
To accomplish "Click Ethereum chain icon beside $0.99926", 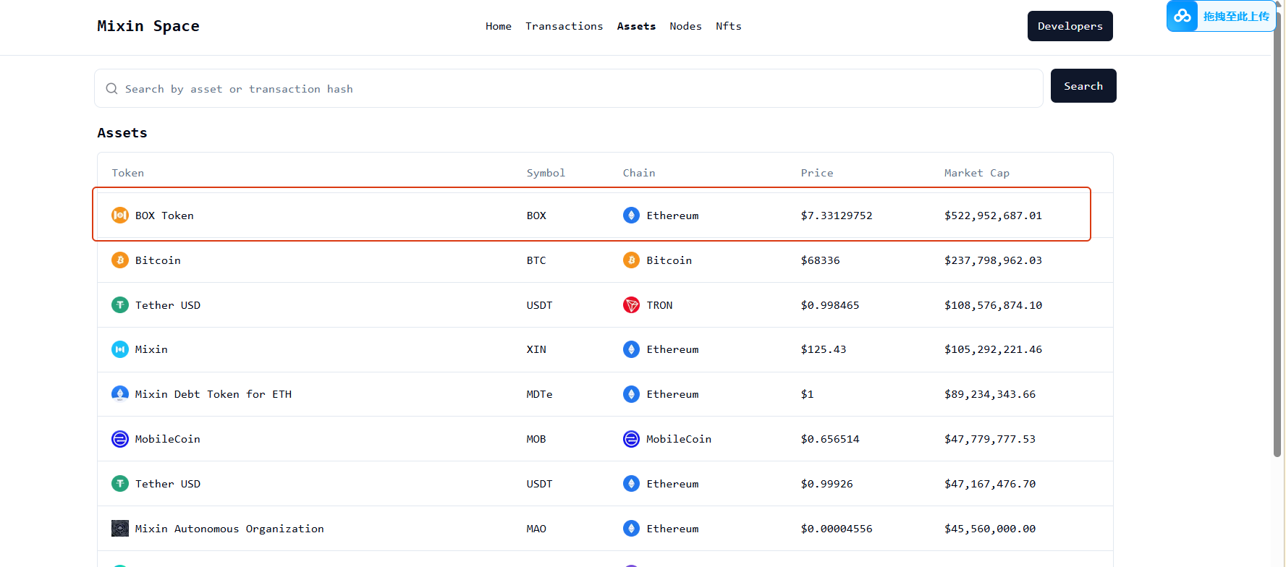I will pos(631,483).
